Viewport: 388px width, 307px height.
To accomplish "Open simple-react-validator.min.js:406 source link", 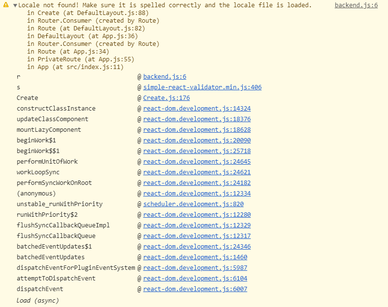I will click(202, 87).
